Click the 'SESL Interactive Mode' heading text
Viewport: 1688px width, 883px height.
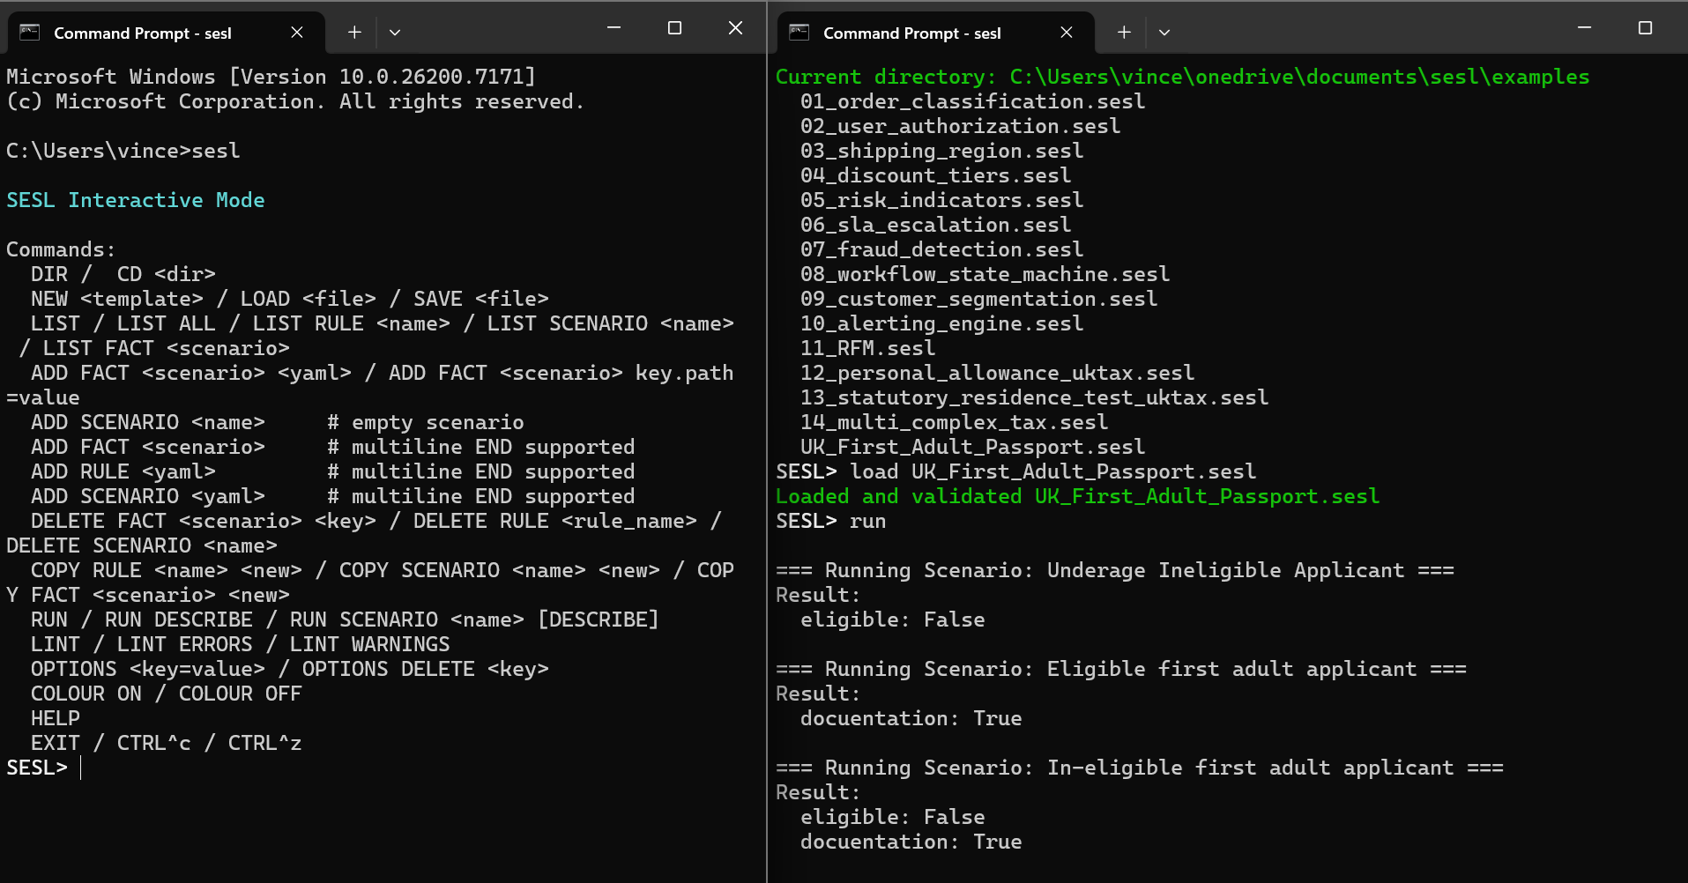point(136,200)
